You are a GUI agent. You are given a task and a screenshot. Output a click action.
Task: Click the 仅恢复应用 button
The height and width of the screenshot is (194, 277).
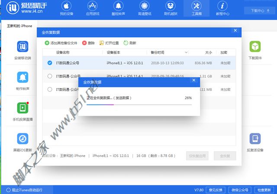197,156
